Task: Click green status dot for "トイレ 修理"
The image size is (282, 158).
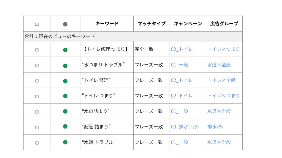Action: coord(65,81)
